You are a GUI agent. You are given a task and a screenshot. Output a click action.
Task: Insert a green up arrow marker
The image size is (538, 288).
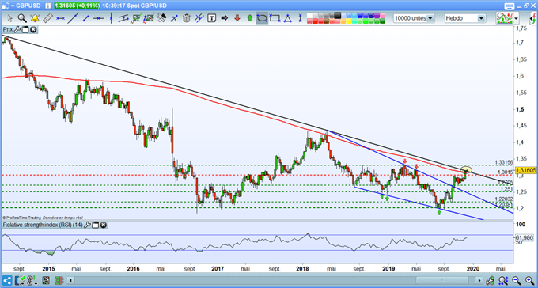(x=250, y=18)
